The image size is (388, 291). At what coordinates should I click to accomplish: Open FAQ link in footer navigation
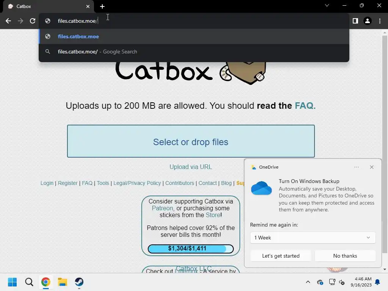(87, 183)
